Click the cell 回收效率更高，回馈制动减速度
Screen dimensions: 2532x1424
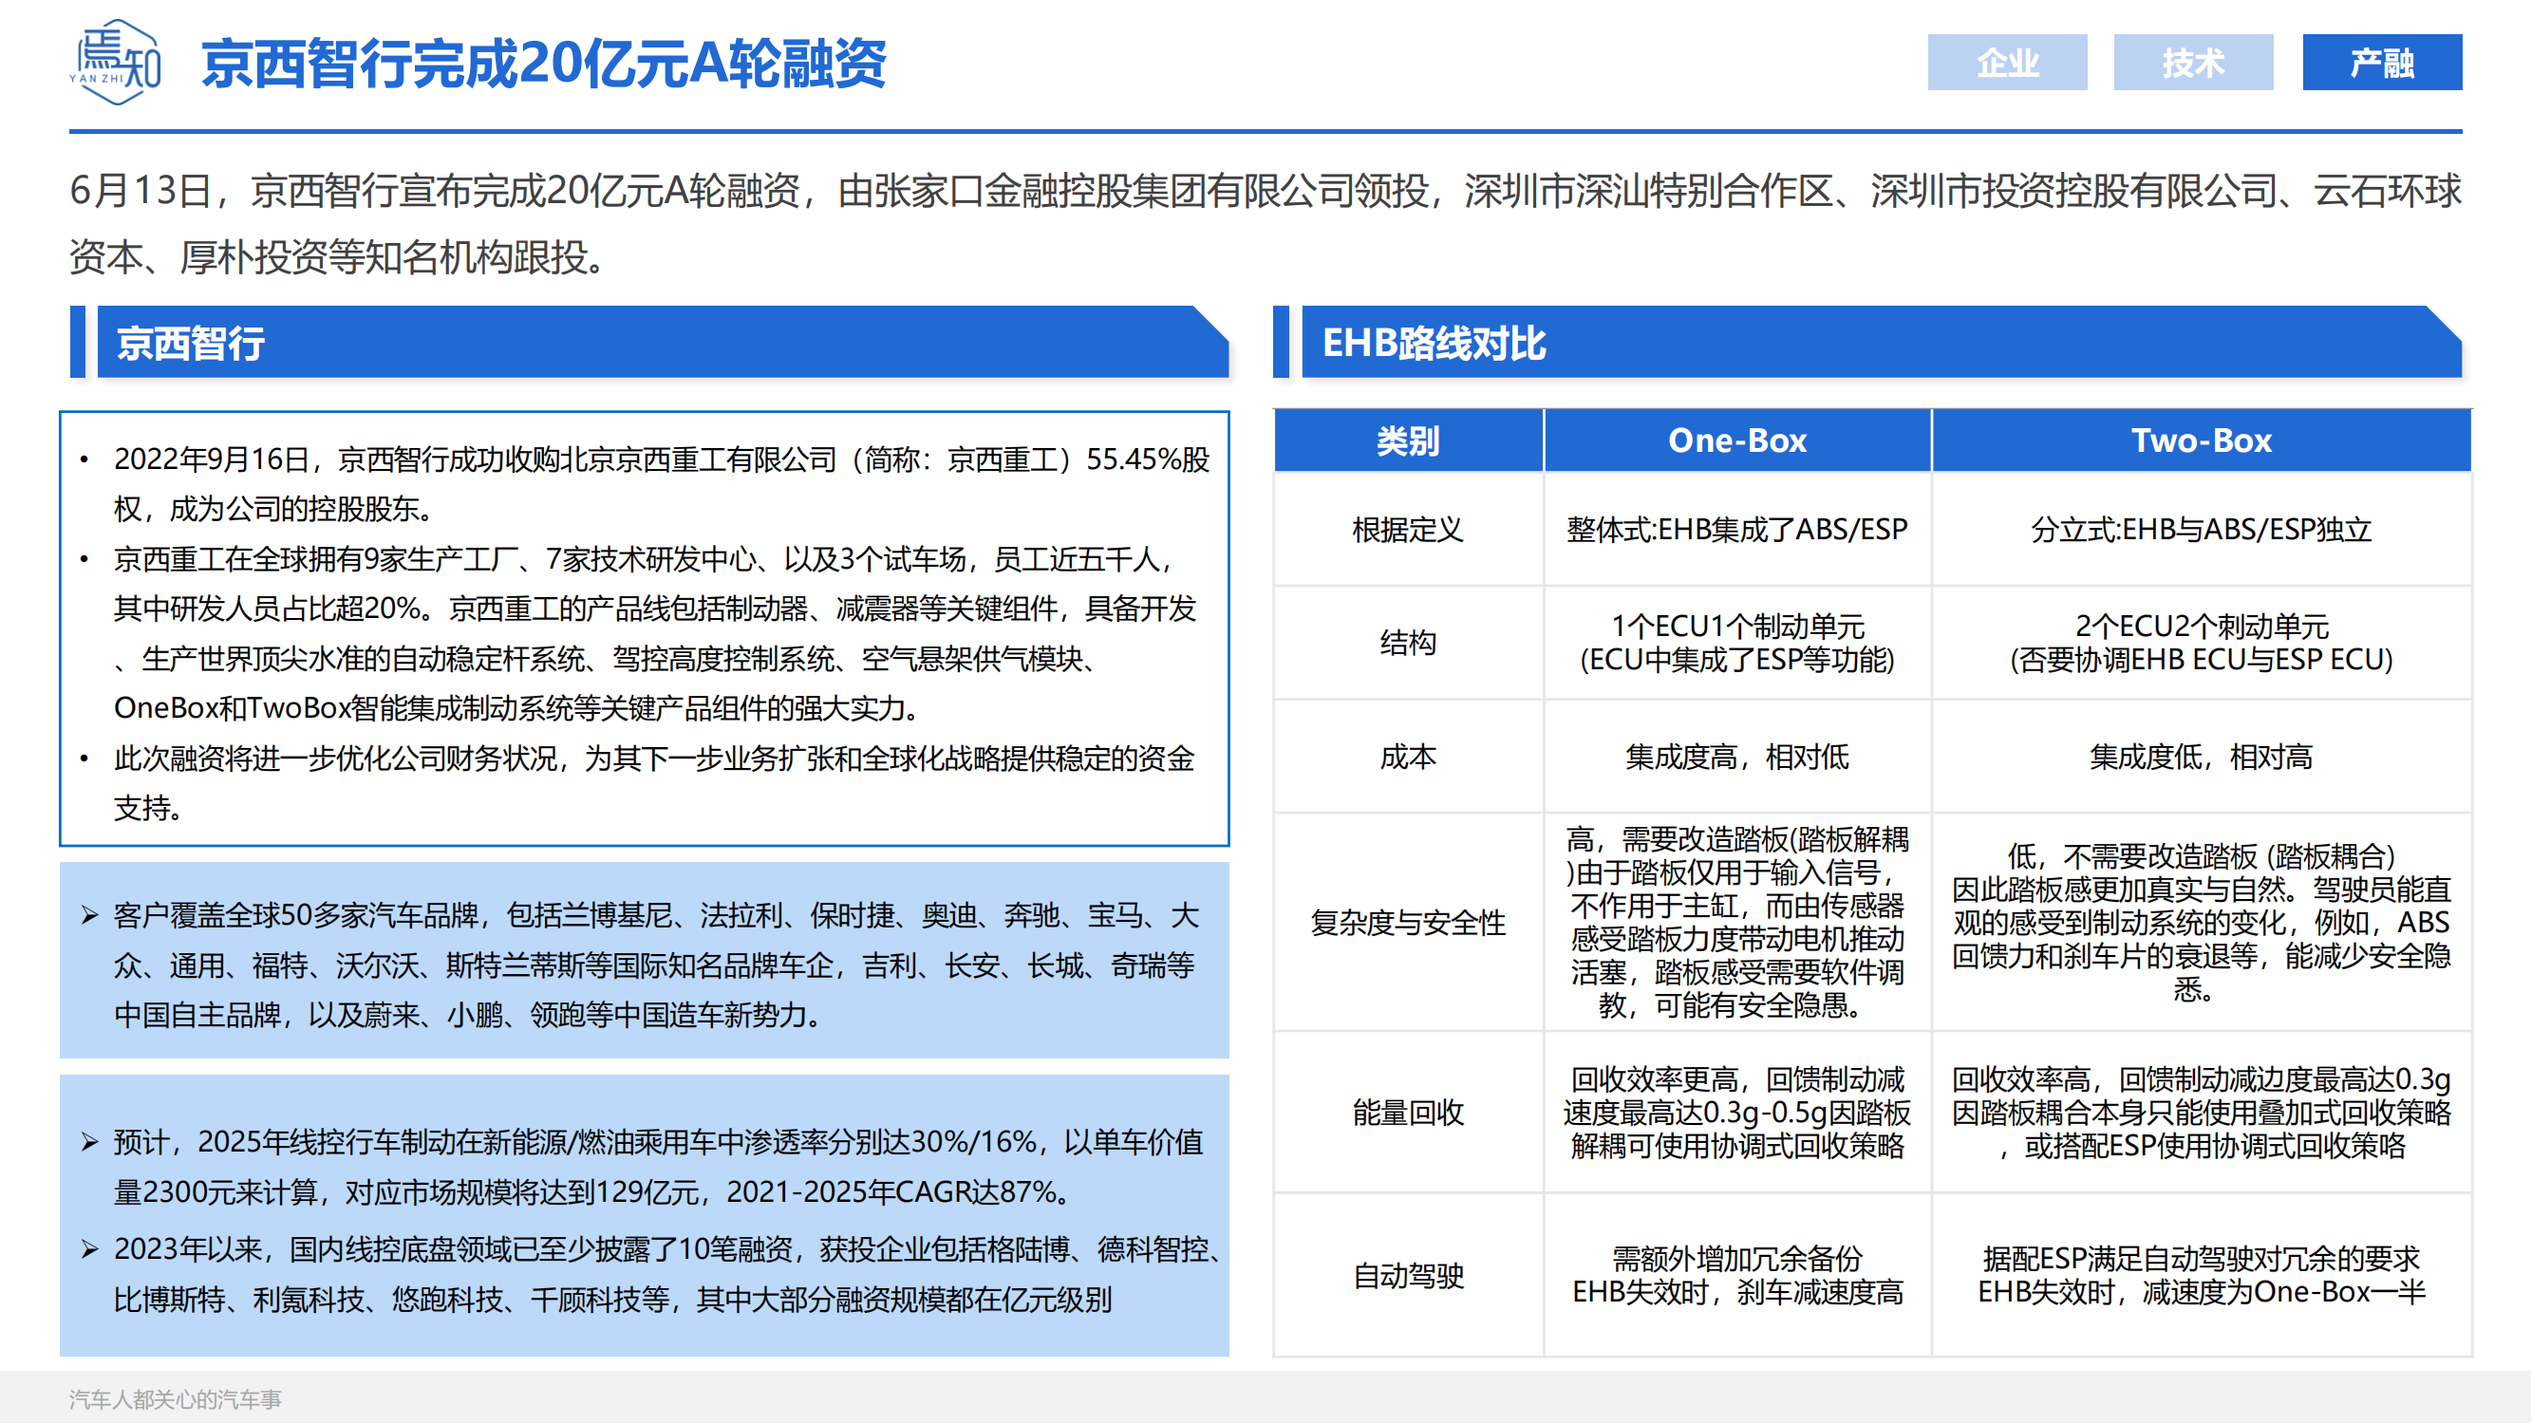(x=1736, y=1113)
